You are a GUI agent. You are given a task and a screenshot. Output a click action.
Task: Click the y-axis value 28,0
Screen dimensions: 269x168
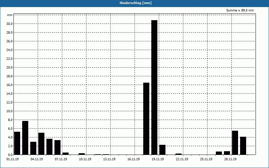pos(9,32)
